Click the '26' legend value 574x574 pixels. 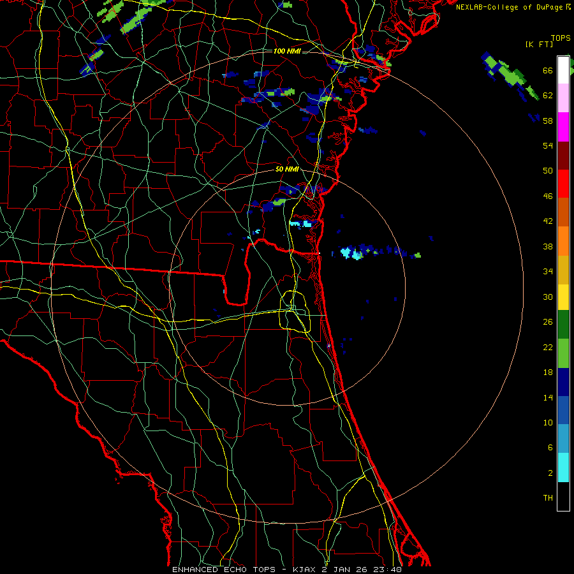tap(548, 322)
